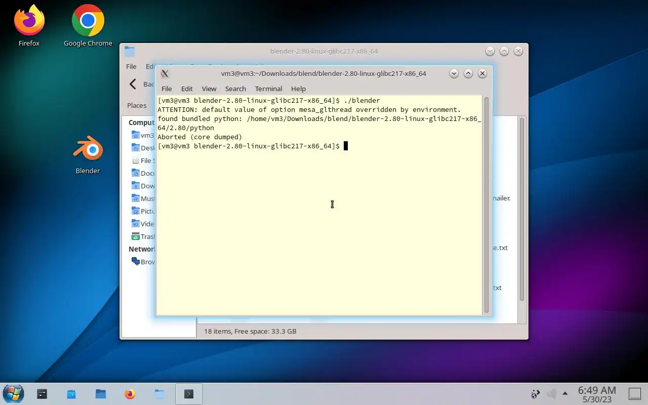The width and height of the screenshot is (648, 405).
Task: Close the terminal window
Action: click(482, 73)
